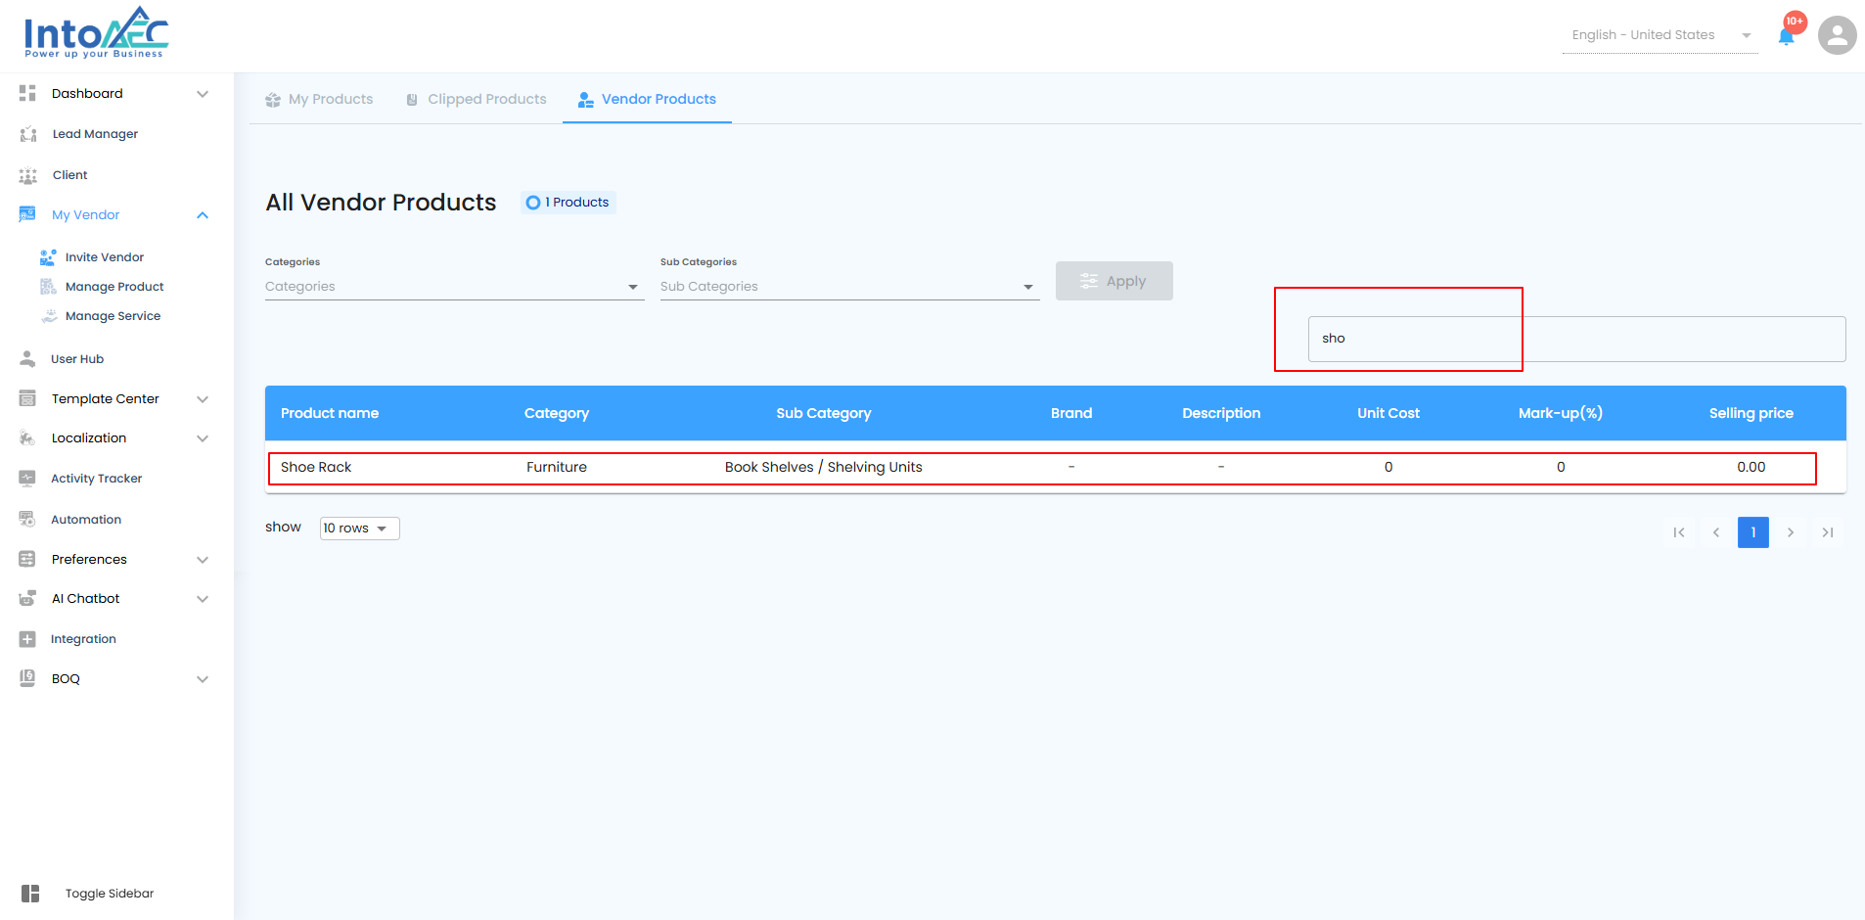Open Manage Service menu item
Image resolution: width=1865 pixels, height=920 pixels.
113,316
